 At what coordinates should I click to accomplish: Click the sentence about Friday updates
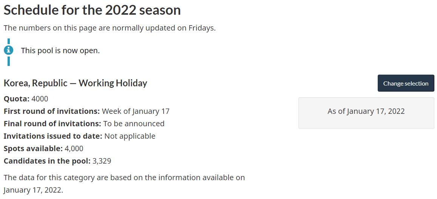(110, 28)
